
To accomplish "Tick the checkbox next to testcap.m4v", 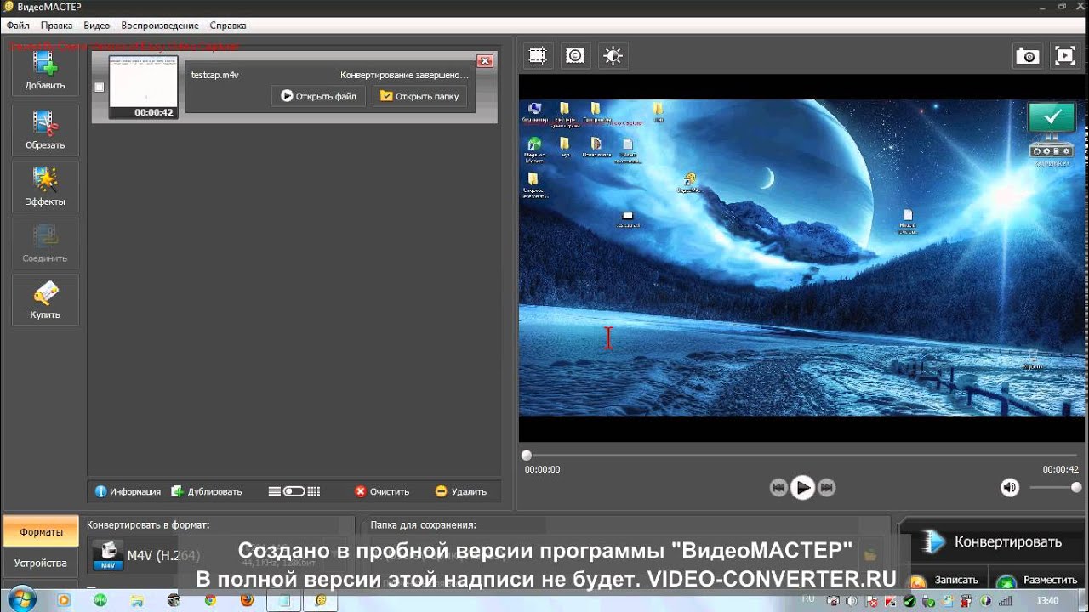I will coord(100,88).
